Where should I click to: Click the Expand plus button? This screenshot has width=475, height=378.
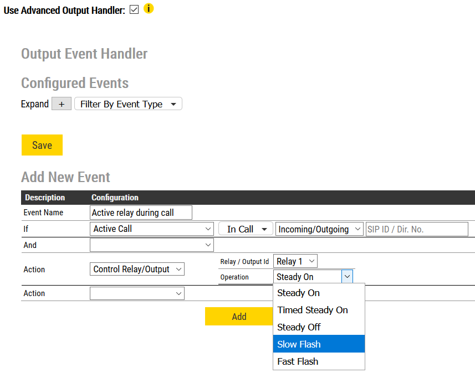(61, 104)
